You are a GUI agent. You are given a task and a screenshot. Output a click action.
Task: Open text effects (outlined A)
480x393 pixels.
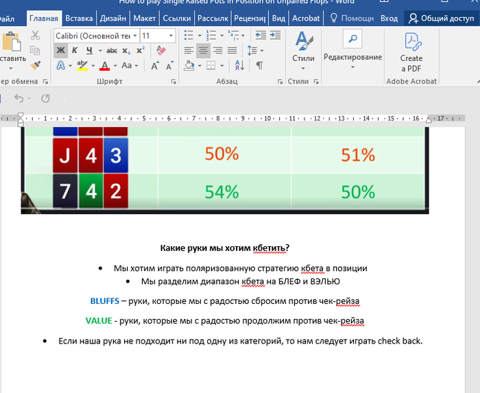61,66
